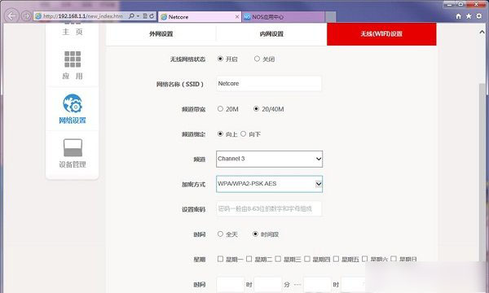489x293 pixels.
Task: Check the 星期日 checkbox
Action: pos(394,259)
